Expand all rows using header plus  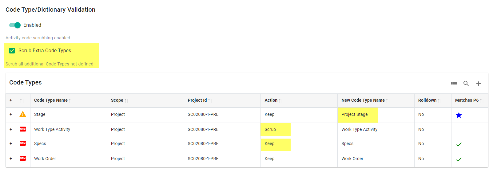pyautogui.click(x=10, y=100)
